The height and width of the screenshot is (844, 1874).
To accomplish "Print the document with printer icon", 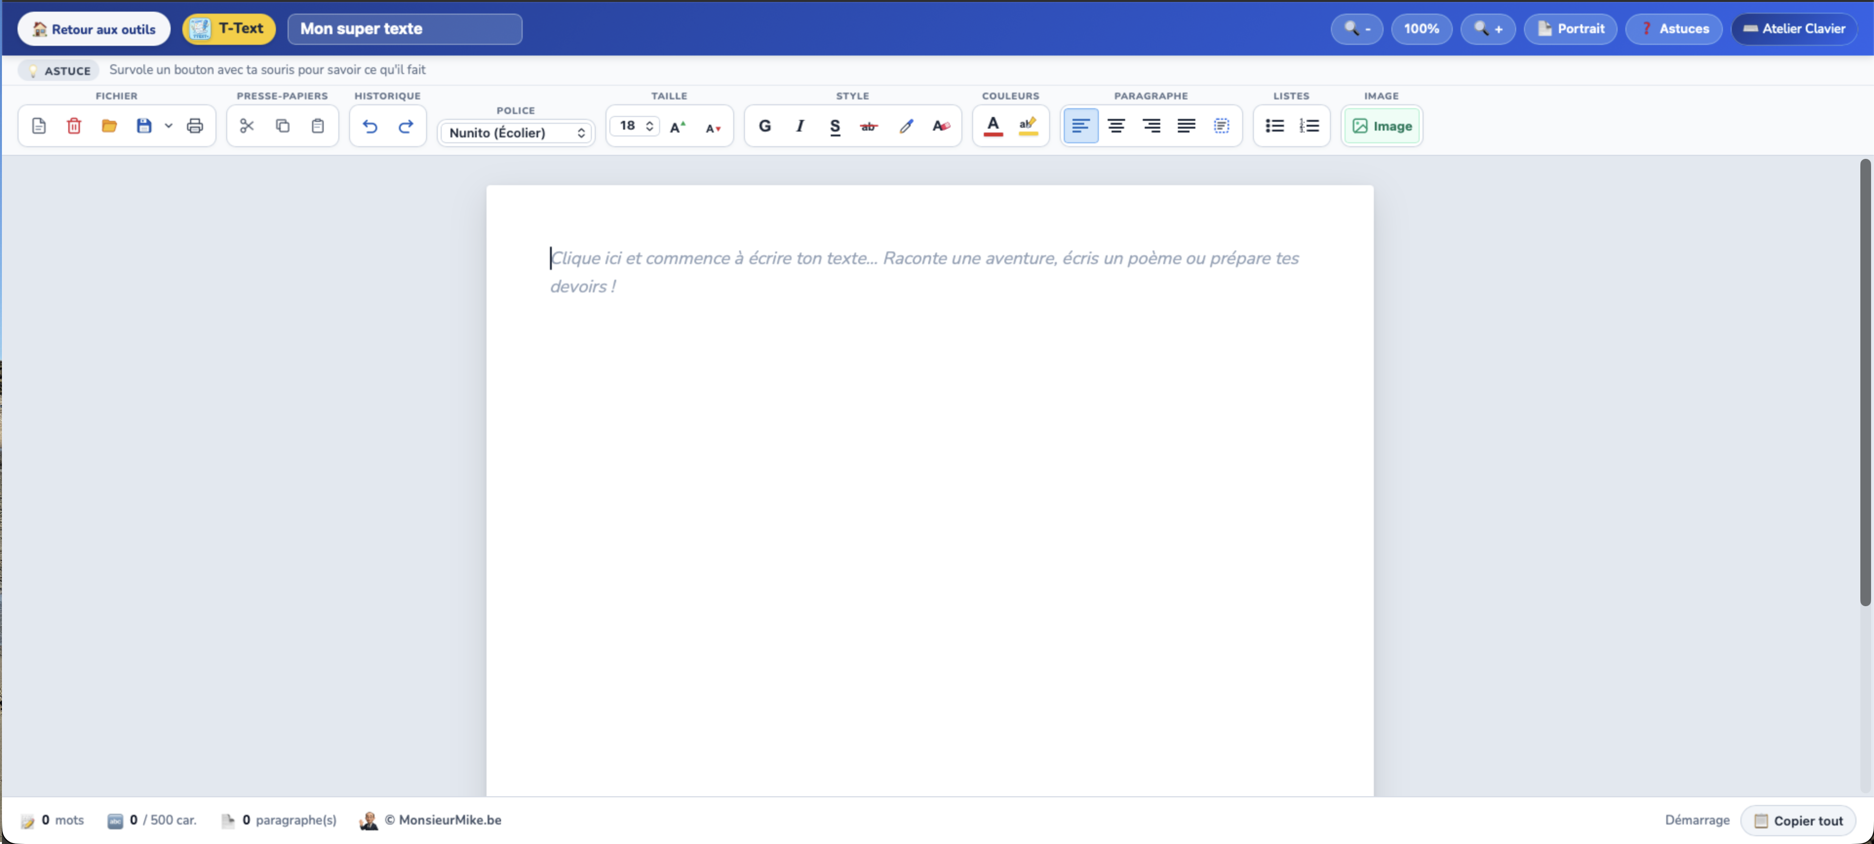I will point(194,126).
